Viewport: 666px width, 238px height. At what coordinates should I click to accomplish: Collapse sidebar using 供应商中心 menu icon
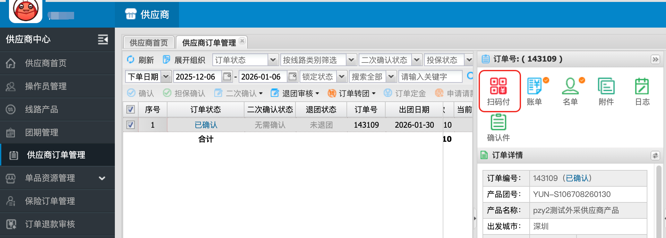tap(103, 39)
